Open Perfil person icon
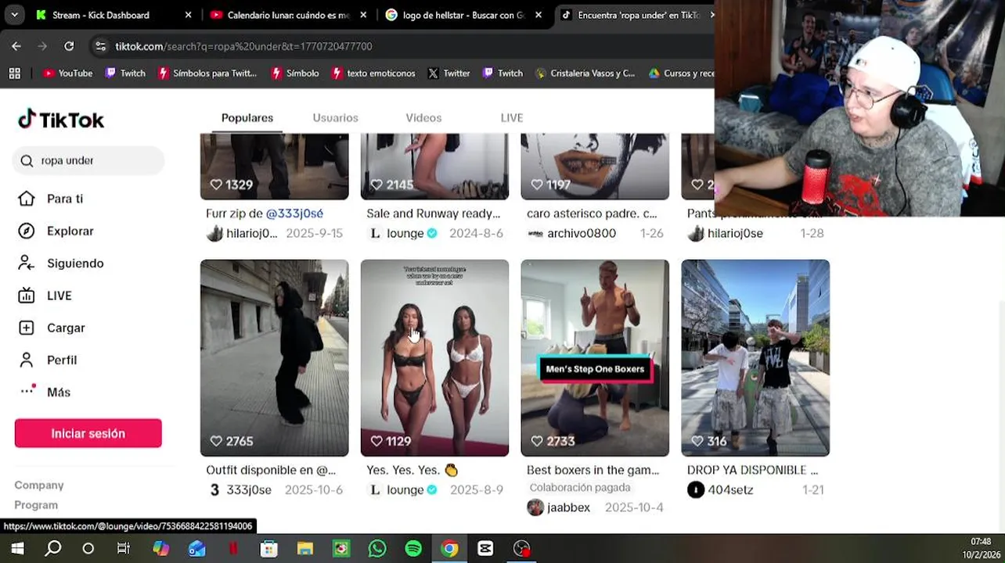The width and height of the screenshot is (1005, 563). 27,360
